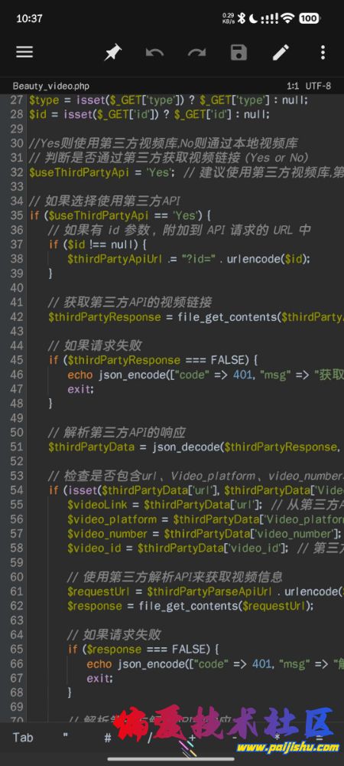The height and width of the screenshot is (766, 344).
Task: Select the Beauty_video.php file tab
Action: [x=51, y=86]
